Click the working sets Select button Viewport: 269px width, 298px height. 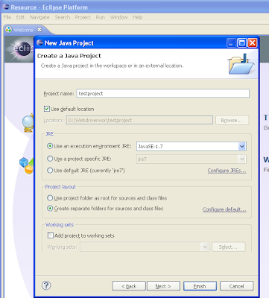coord(229,247)
